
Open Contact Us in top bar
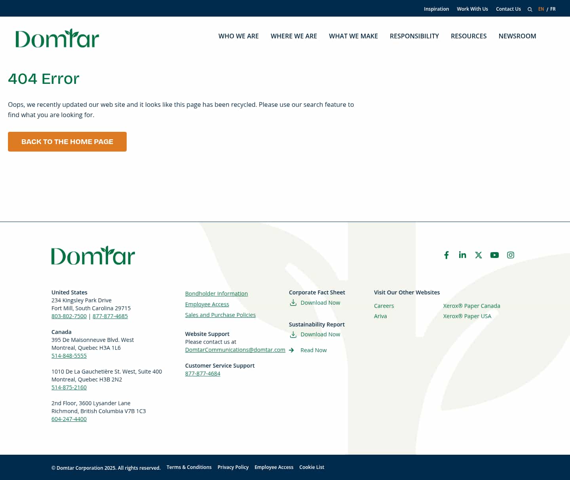(x=508, y=9)
